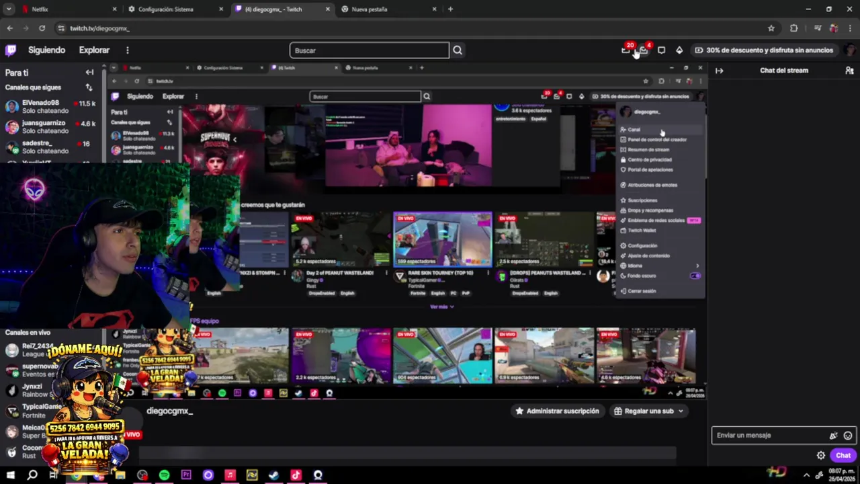Click 30% de descuento offer button

tap(764, 50)
